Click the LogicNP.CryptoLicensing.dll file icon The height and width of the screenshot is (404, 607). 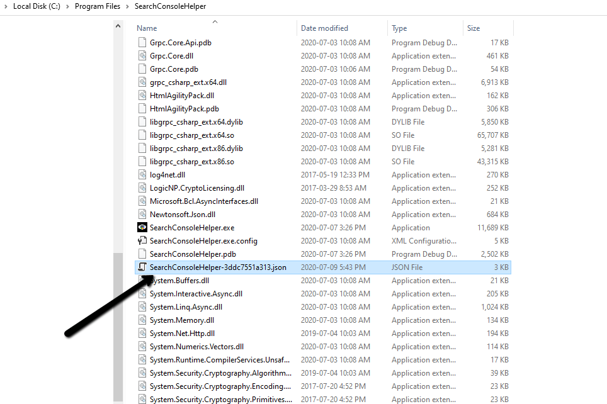(x=142, y=188)
